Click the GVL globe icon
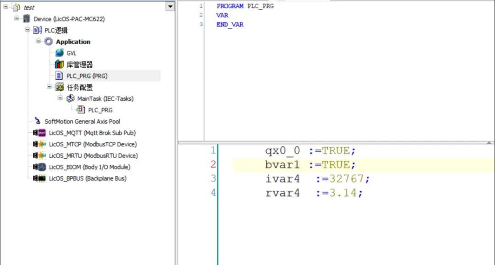The width and height of the screenshot is (495, 265). 59,53
